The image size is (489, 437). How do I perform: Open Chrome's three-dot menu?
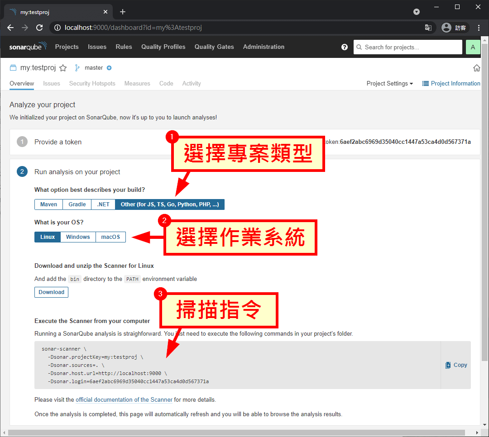click(479, 28)
